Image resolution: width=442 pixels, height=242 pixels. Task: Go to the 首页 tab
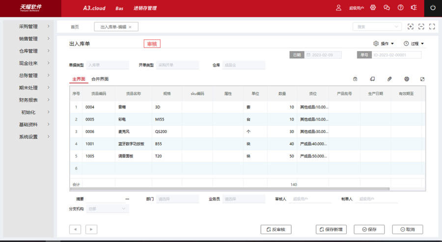[x=75, y=27]
